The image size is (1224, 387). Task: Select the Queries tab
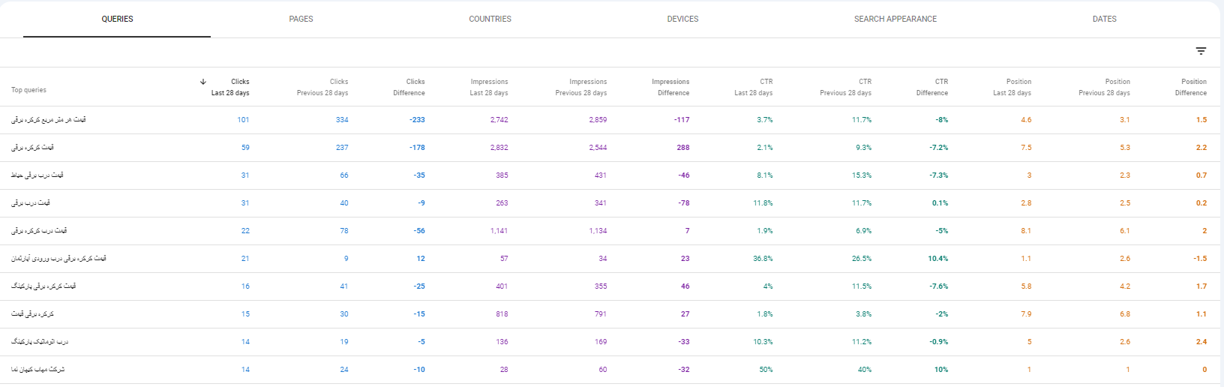point(117,19)
